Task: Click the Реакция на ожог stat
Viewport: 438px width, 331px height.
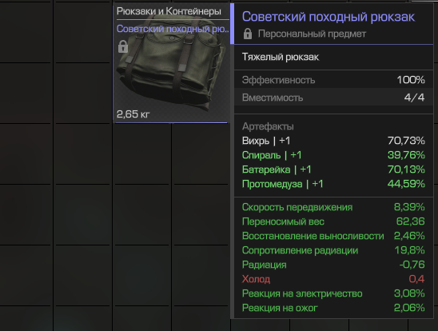Action: tap(333, 308)
